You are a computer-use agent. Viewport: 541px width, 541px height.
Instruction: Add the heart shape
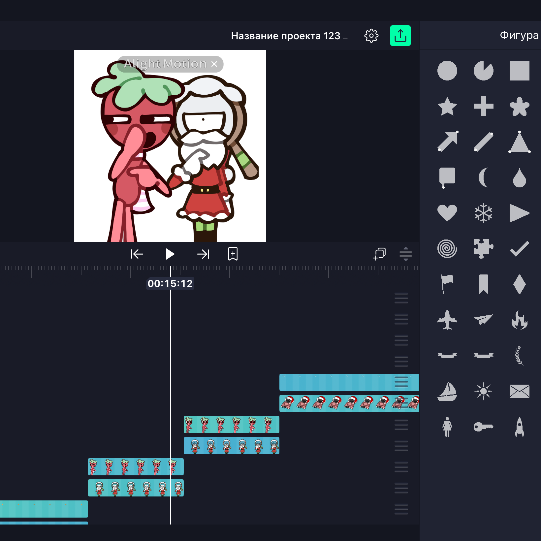coord(447,213)
